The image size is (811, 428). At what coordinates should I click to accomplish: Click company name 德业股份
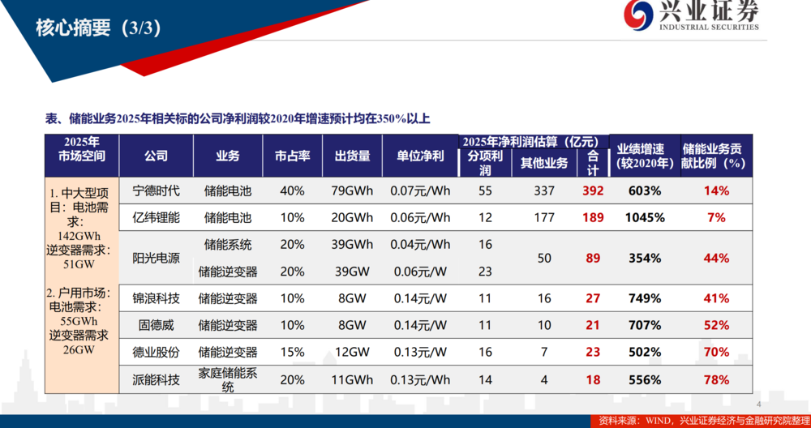tap(157, 352)
